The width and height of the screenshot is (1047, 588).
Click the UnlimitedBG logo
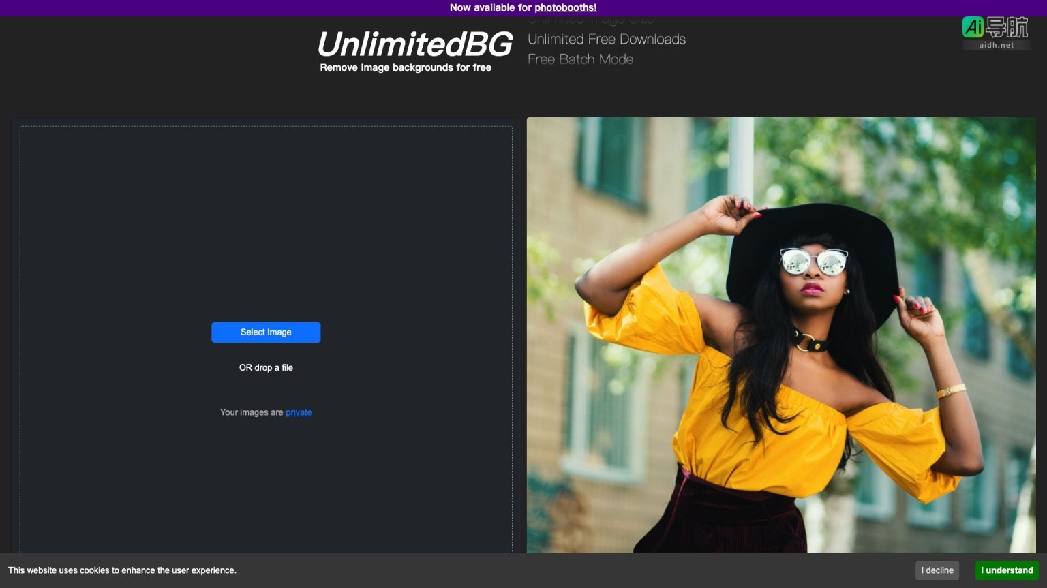click(x=414, y=44)
